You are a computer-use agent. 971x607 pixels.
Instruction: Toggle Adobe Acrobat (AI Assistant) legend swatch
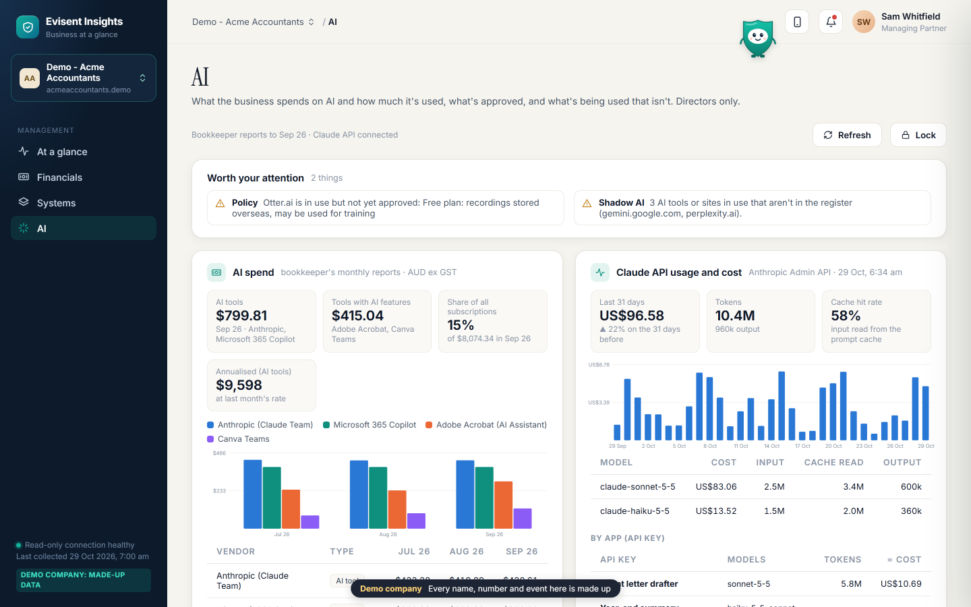point(429,425)
